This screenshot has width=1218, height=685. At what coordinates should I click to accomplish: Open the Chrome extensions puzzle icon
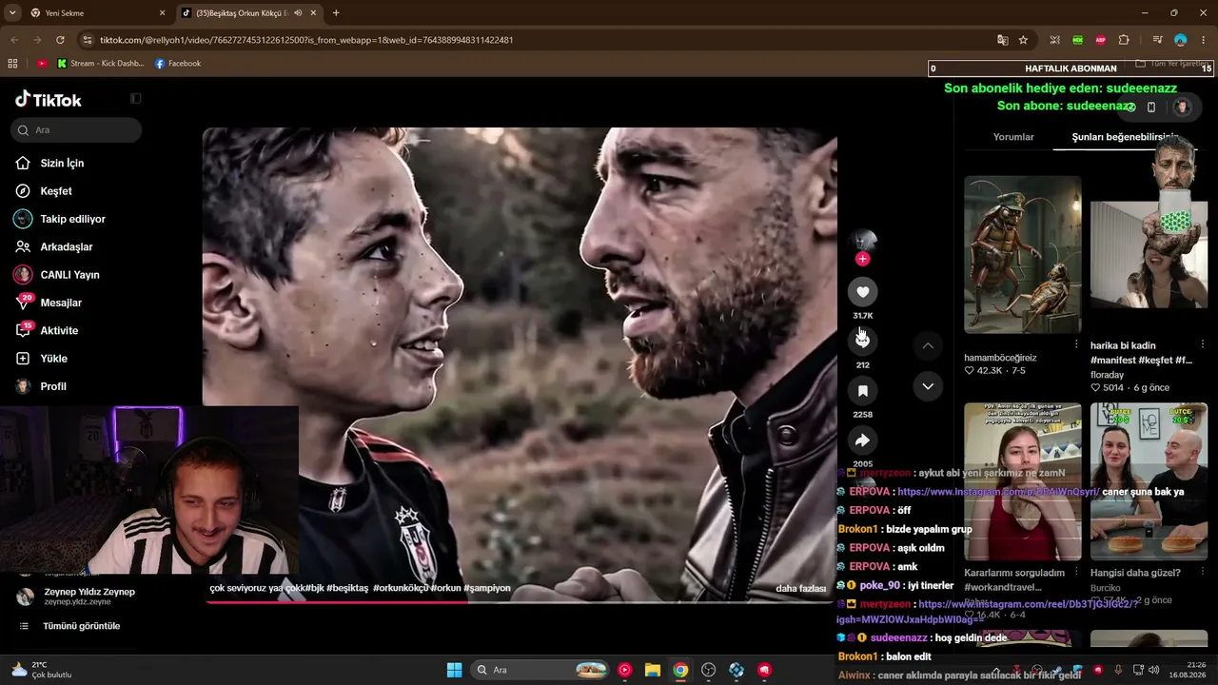[1124, 40]
